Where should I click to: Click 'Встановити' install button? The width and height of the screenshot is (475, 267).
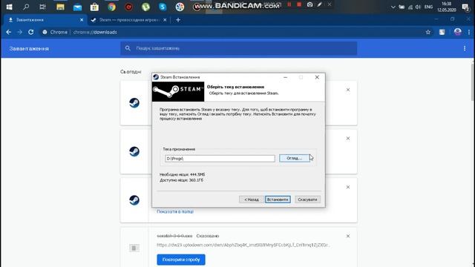pyautogui.click(x=278, y=200)
